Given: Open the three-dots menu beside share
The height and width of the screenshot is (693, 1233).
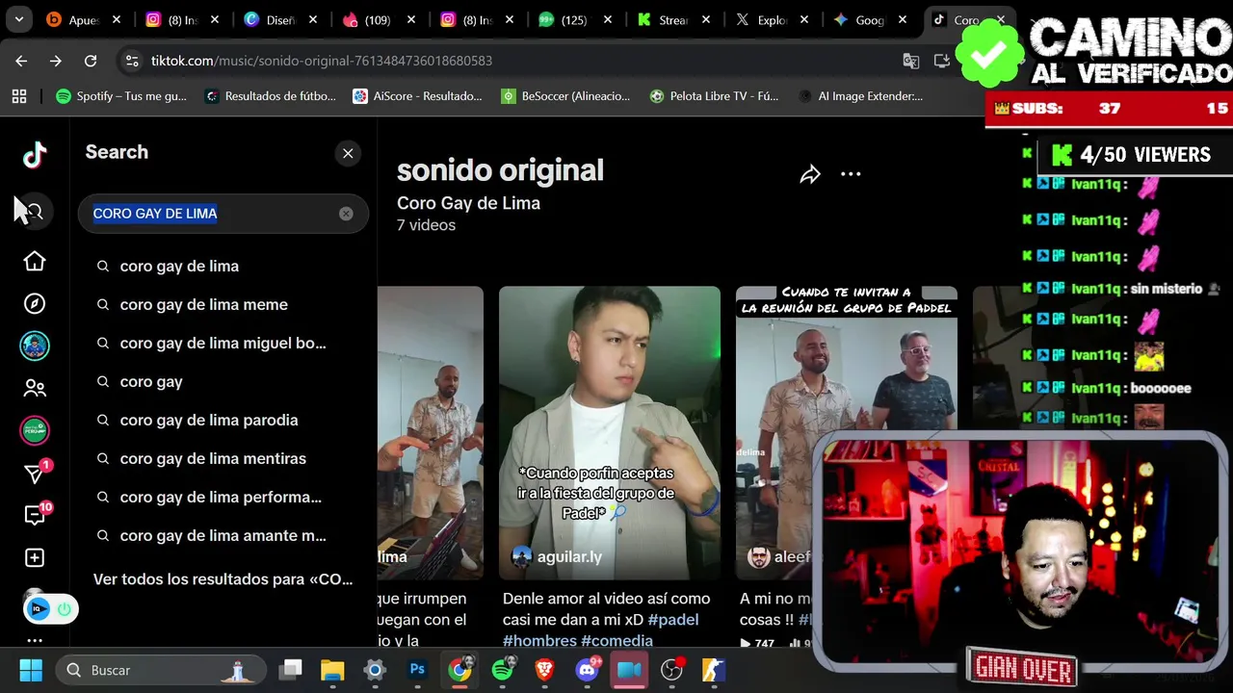Looking at the screenshot, I should click(x=851, y=174).
